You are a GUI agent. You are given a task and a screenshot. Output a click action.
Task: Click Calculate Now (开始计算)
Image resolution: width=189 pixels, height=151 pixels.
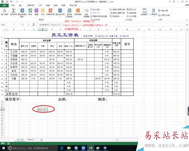pyautogui.click(x=163, y=11)
